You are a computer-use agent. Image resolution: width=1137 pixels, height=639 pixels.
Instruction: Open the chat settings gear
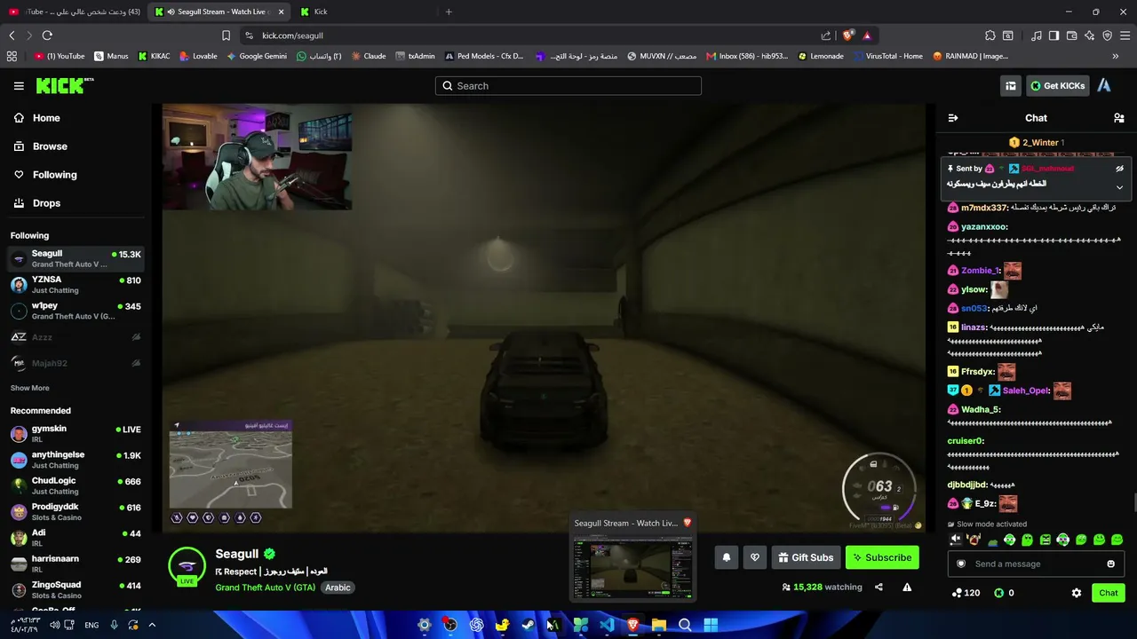[x=1077, y=593]
